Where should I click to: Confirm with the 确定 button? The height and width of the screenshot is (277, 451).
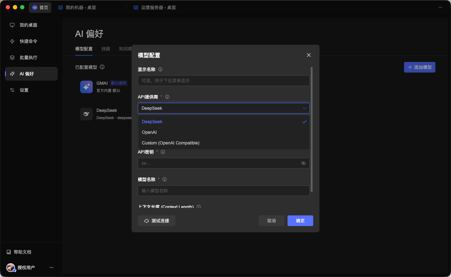pos(300,221)
